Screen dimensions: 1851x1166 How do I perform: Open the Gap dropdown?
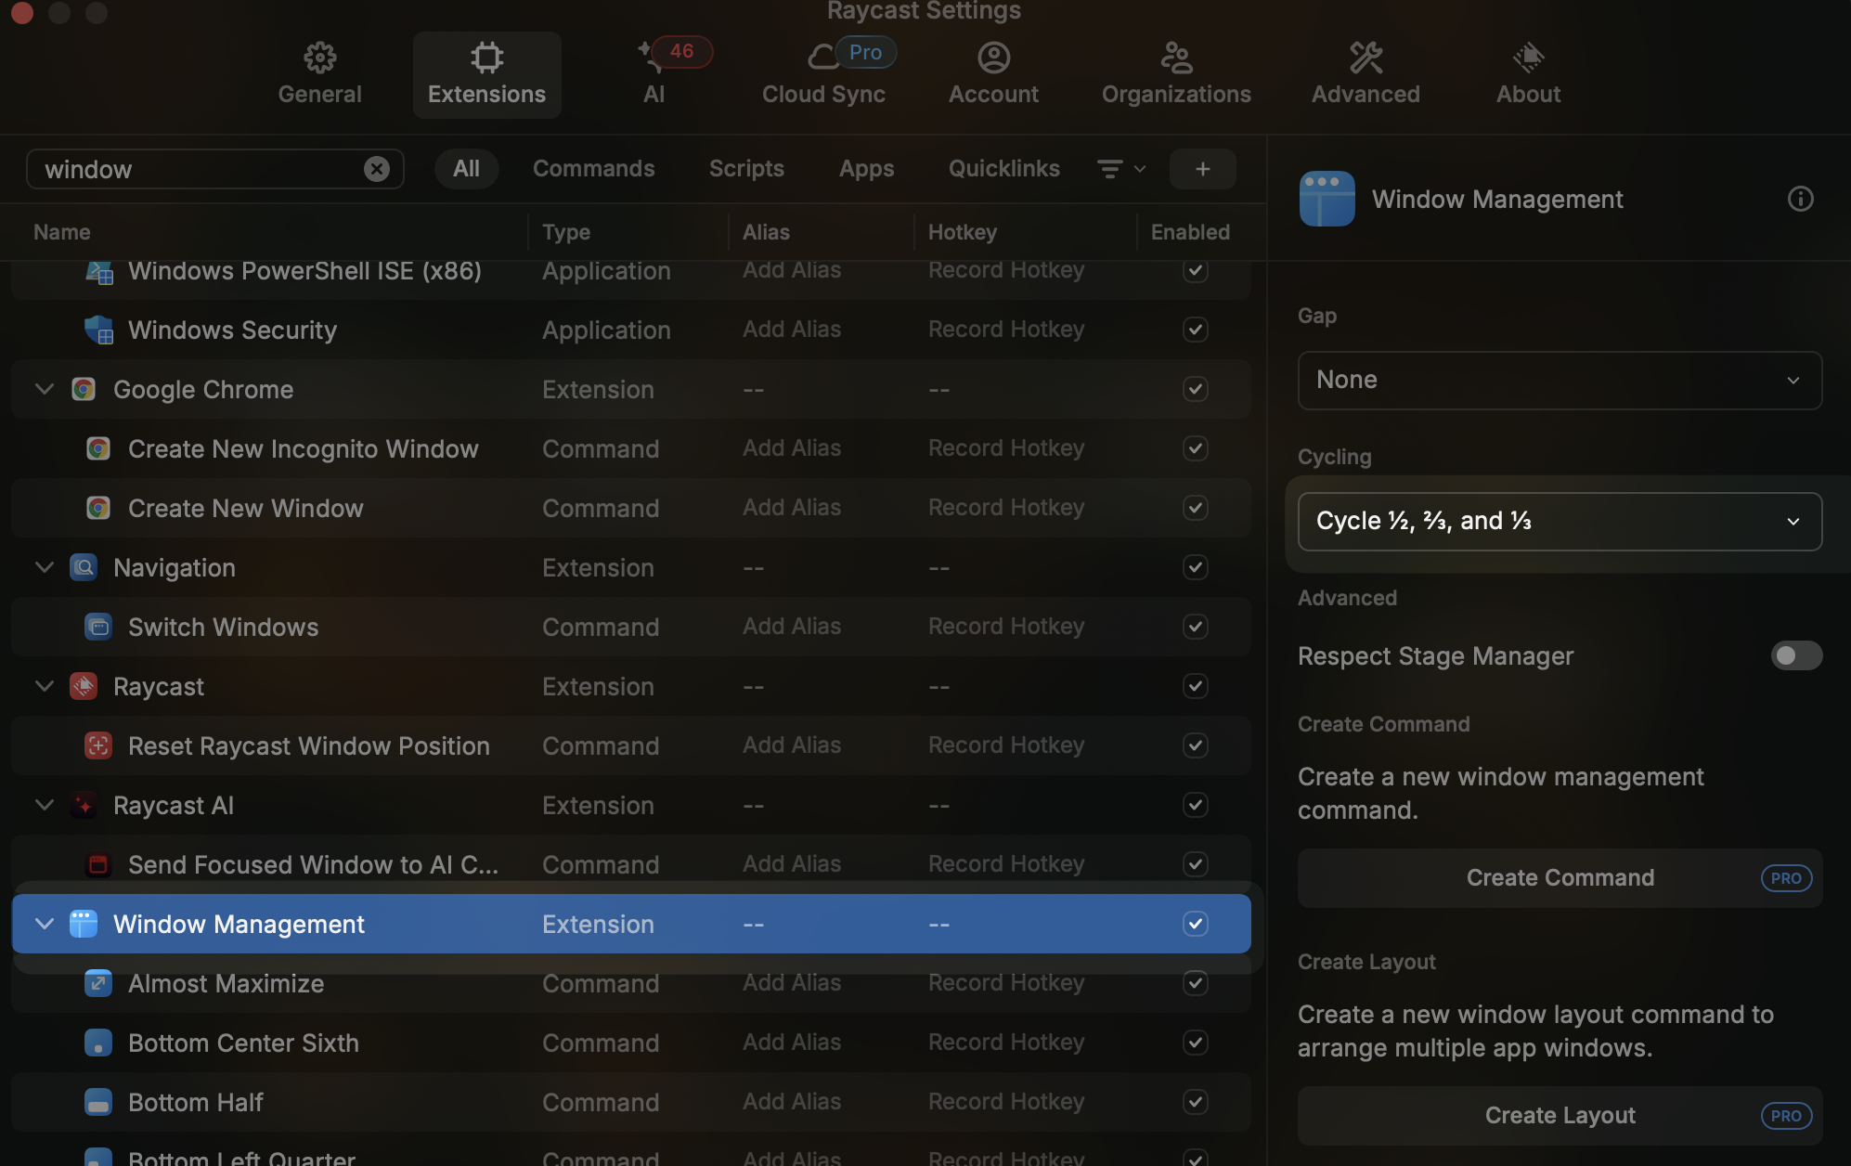1560,380
